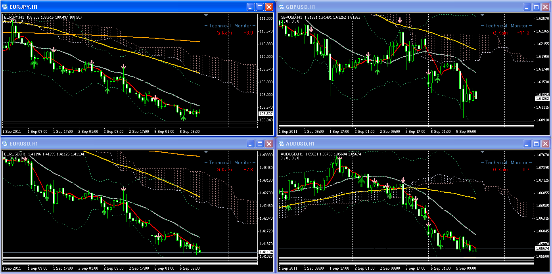Image resolution: width=552 pixels, height=274 pixels.
Task: Click the G_Kairi -7.8 reading
Action: click(235, 170)
